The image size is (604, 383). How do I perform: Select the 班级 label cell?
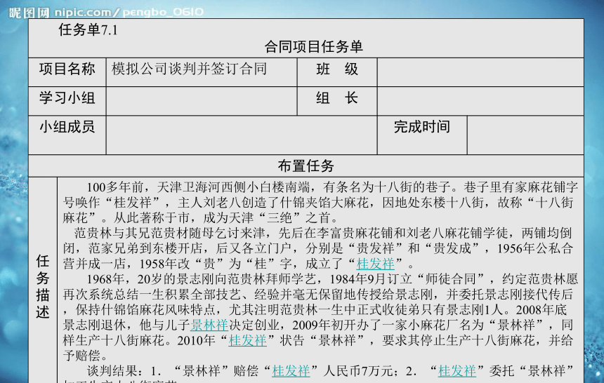click(337, 72)
